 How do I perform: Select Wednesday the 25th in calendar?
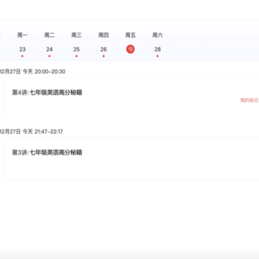point(76,50)
